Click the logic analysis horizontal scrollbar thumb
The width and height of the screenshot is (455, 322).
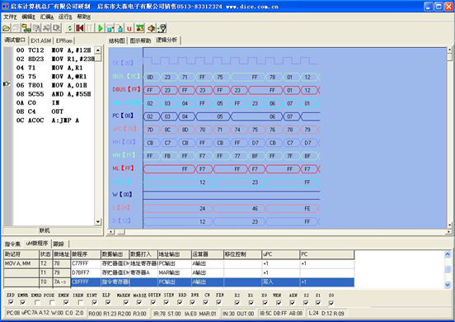(120, 232)
